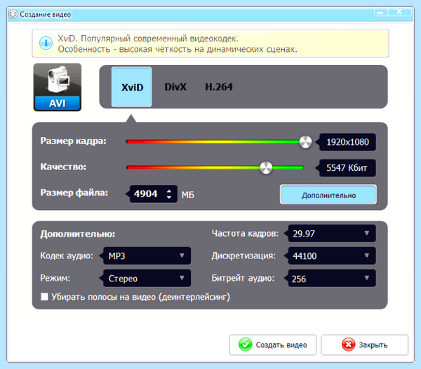Image resolution: width=421 pixels, height=369 pixels.
Task: Click the Качество label
Action: coord(63,167)
